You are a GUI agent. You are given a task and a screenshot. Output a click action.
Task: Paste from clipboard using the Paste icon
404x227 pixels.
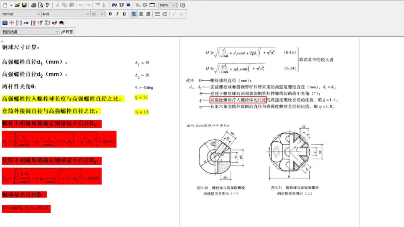pyautogui.click(x=72, y=5)
